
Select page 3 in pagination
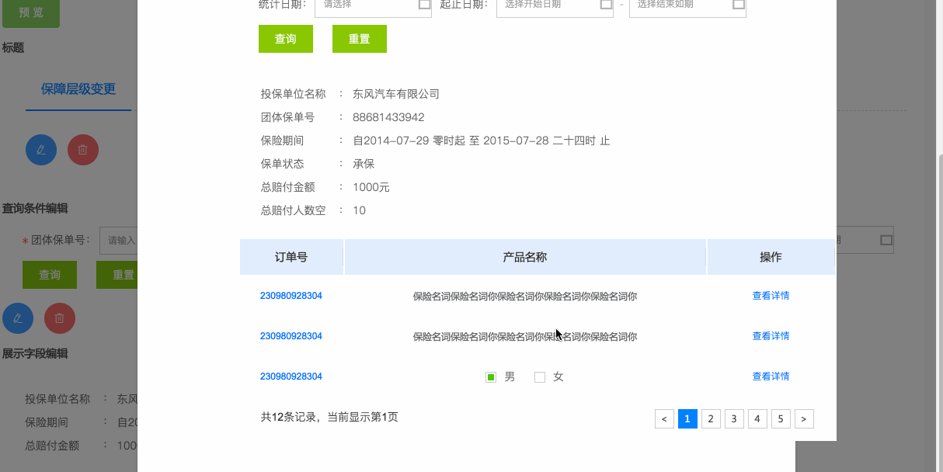pyautogui.click(x=734, y=419)
